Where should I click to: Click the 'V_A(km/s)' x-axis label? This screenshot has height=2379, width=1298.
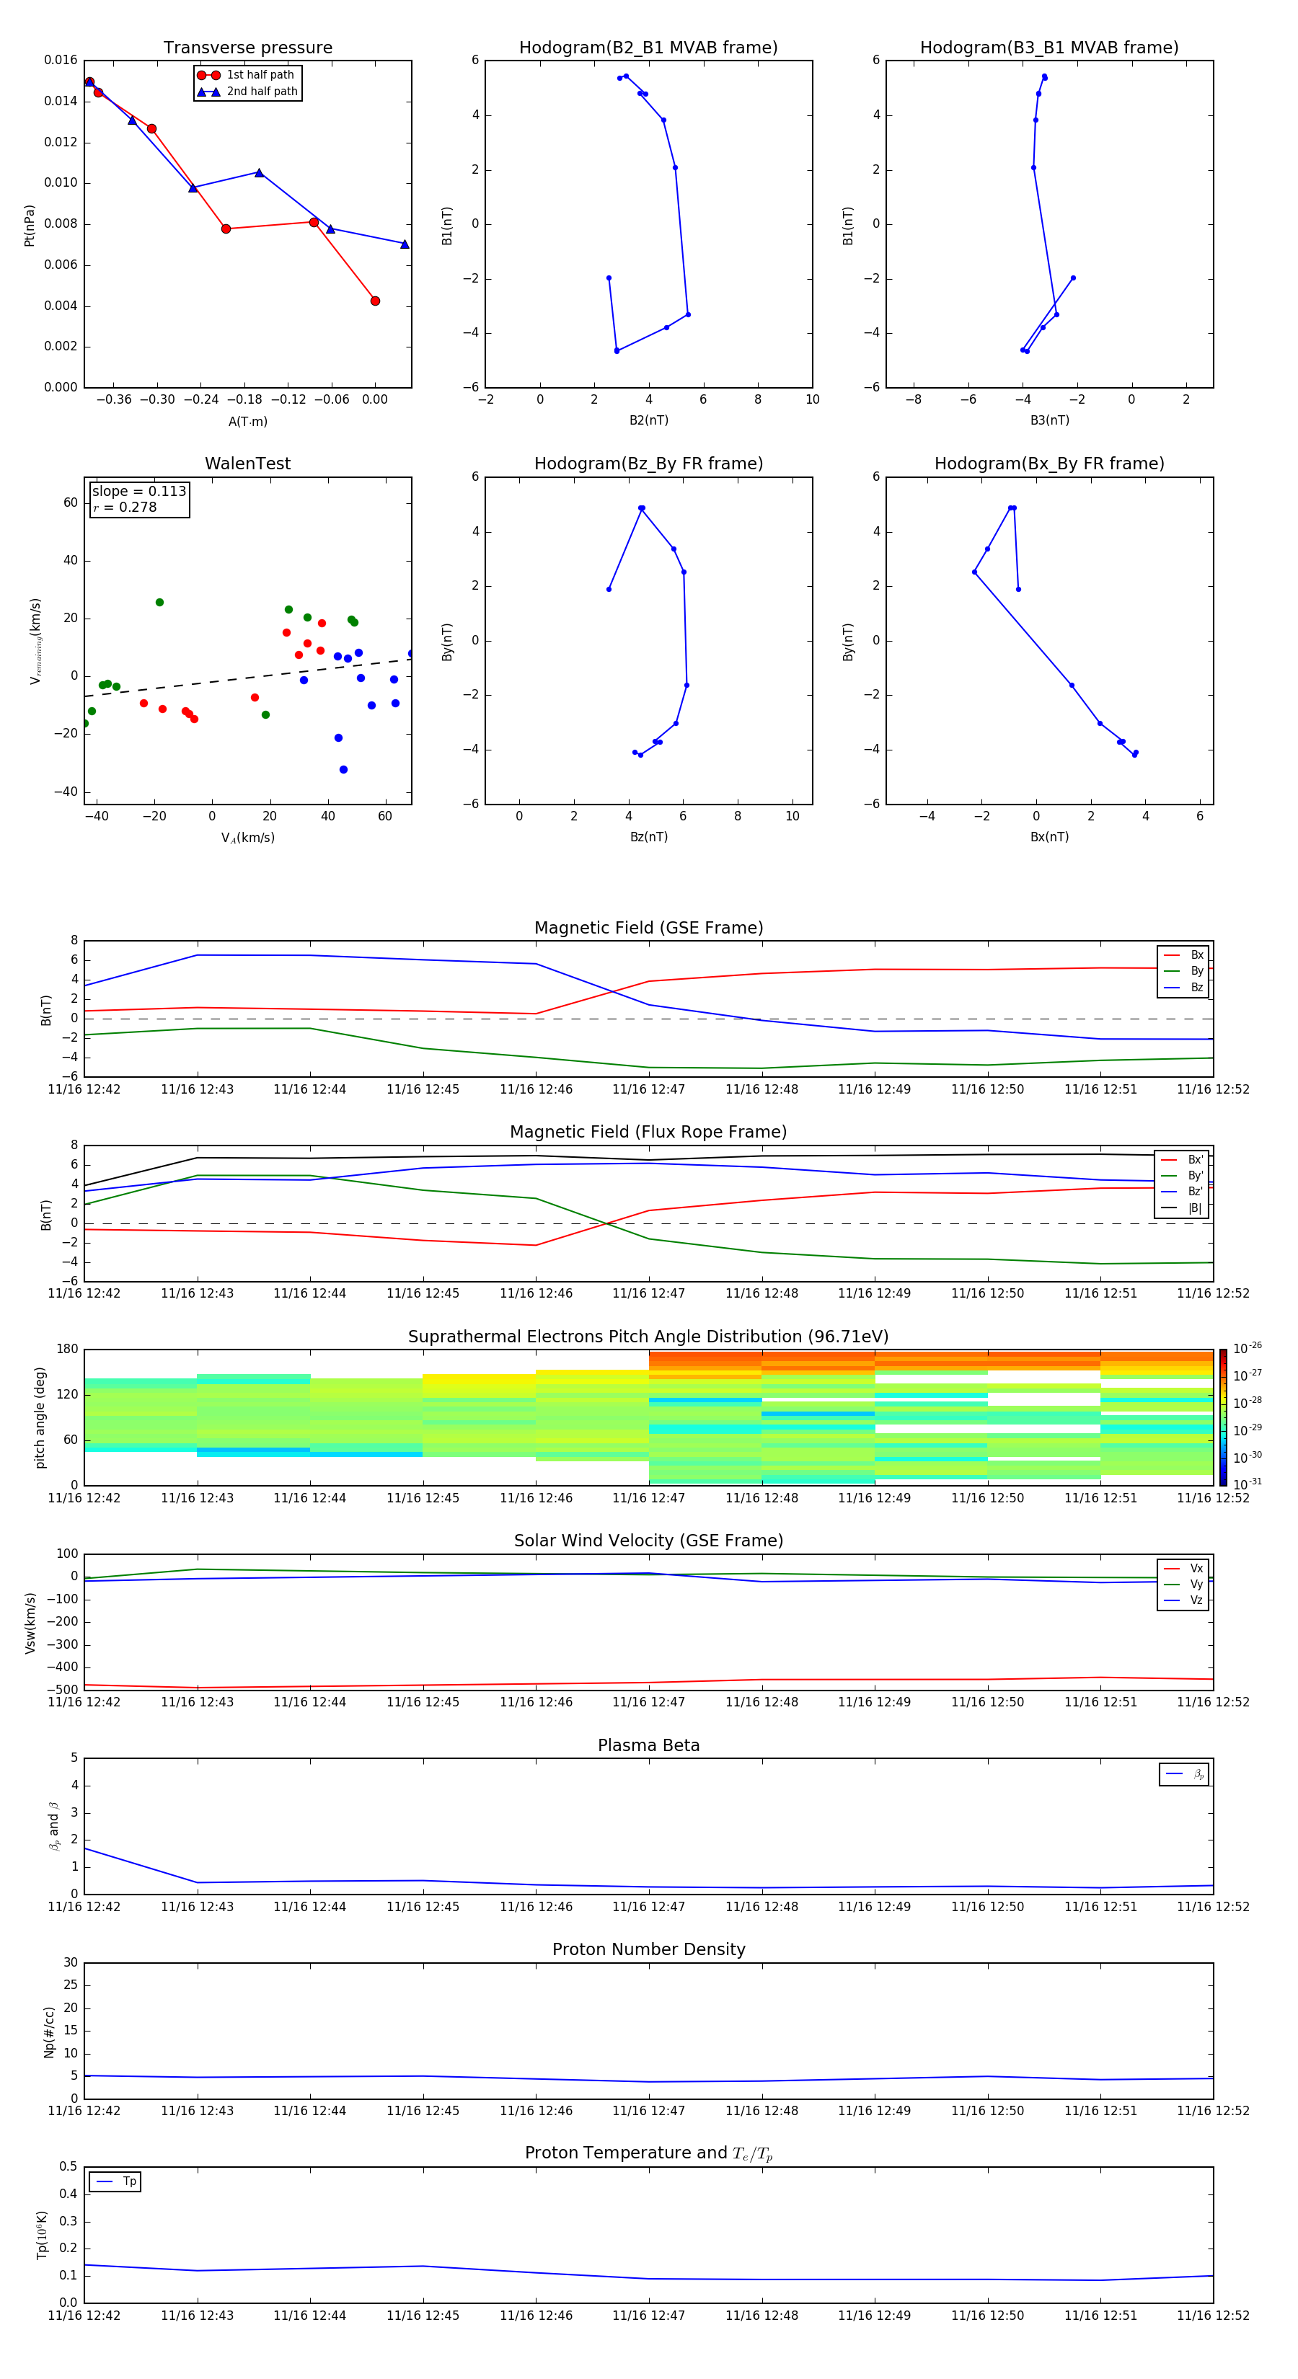(x=247, y=838)
